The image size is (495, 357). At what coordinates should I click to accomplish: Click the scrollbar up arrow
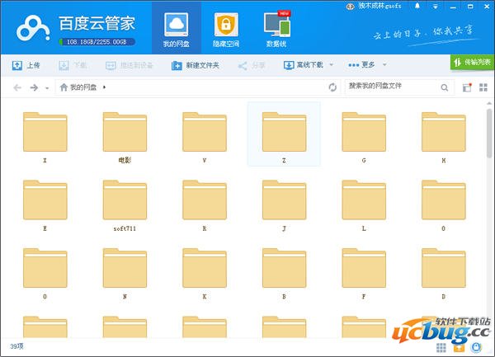tap(489, 103)
